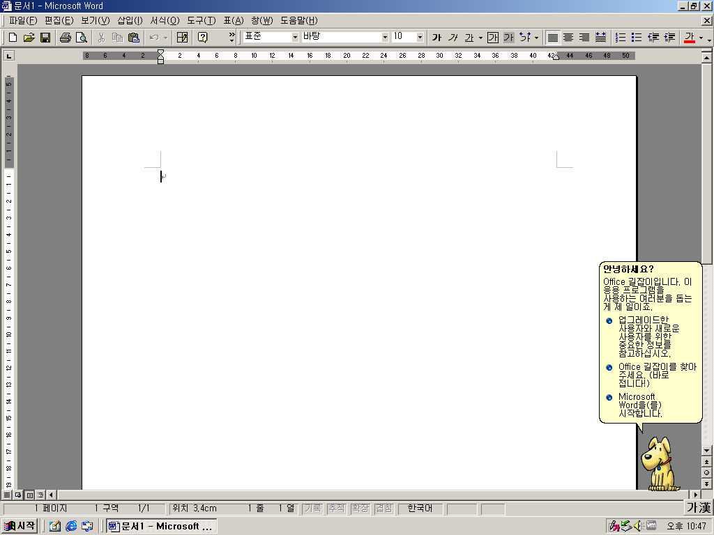Open Internet Explorer from quick launch
This screenshot has width=714, height=535.
point(71,526)
